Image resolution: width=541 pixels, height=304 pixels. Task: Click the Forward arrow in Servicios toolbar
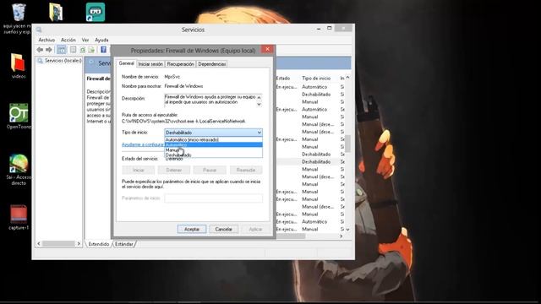pyautogui.click(x=49, y=50)
